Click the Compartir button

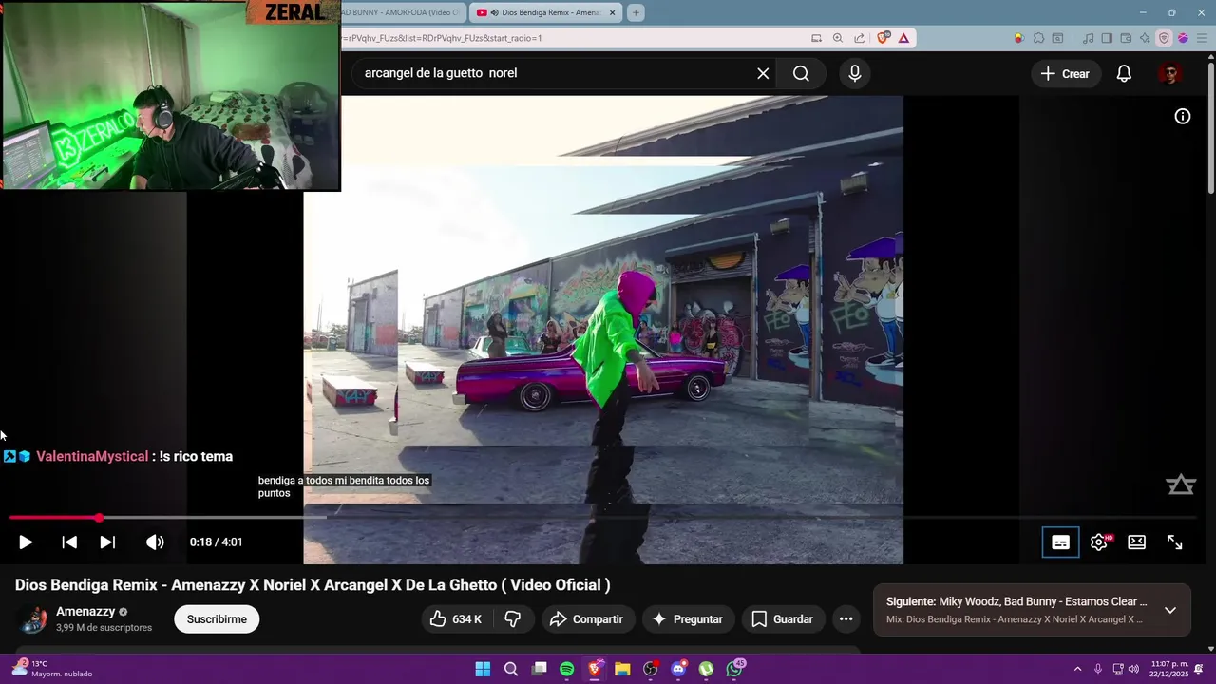(x=588, y=619)
